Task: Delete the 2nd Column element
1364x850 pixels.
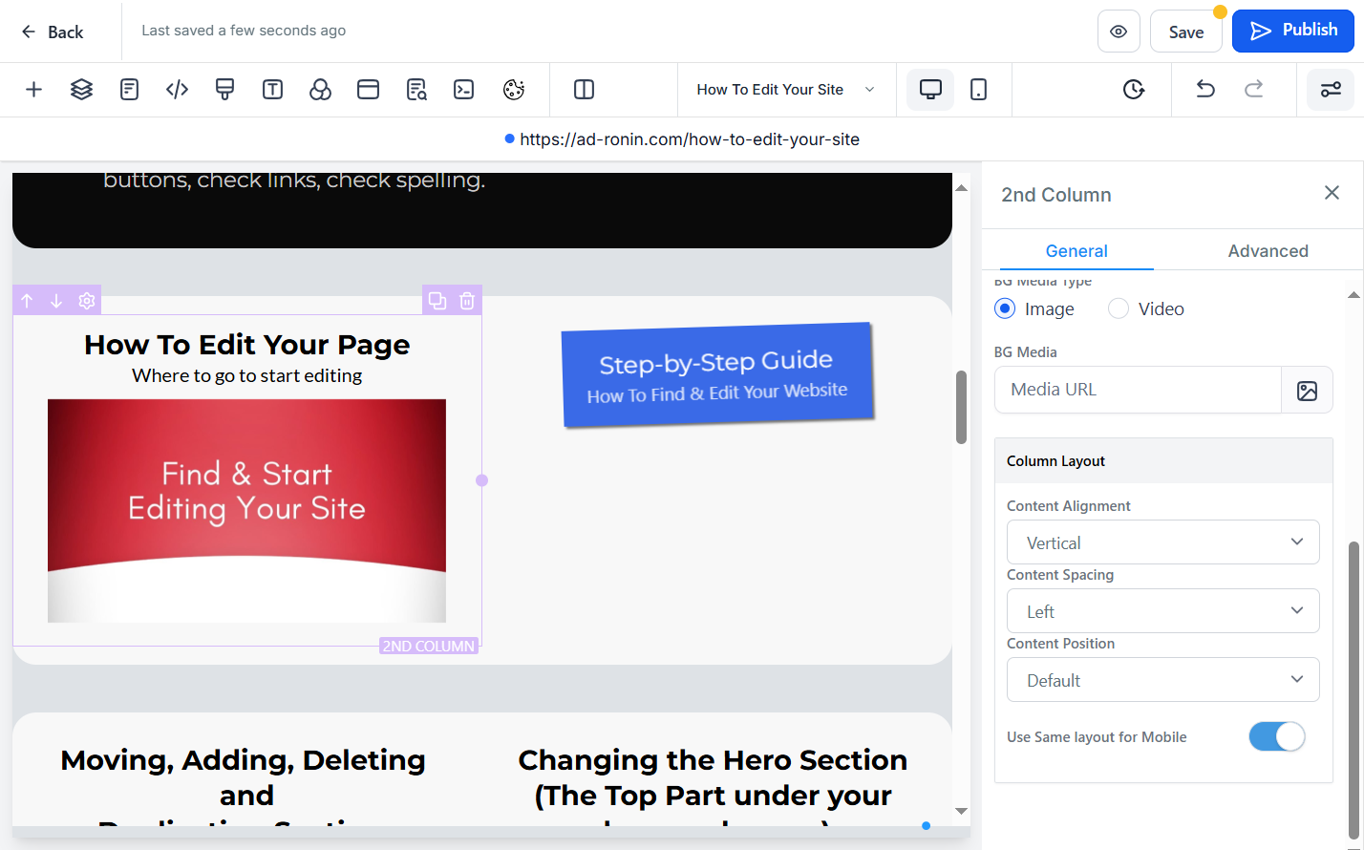Action: pyautogui.click(x=467, y=301)
